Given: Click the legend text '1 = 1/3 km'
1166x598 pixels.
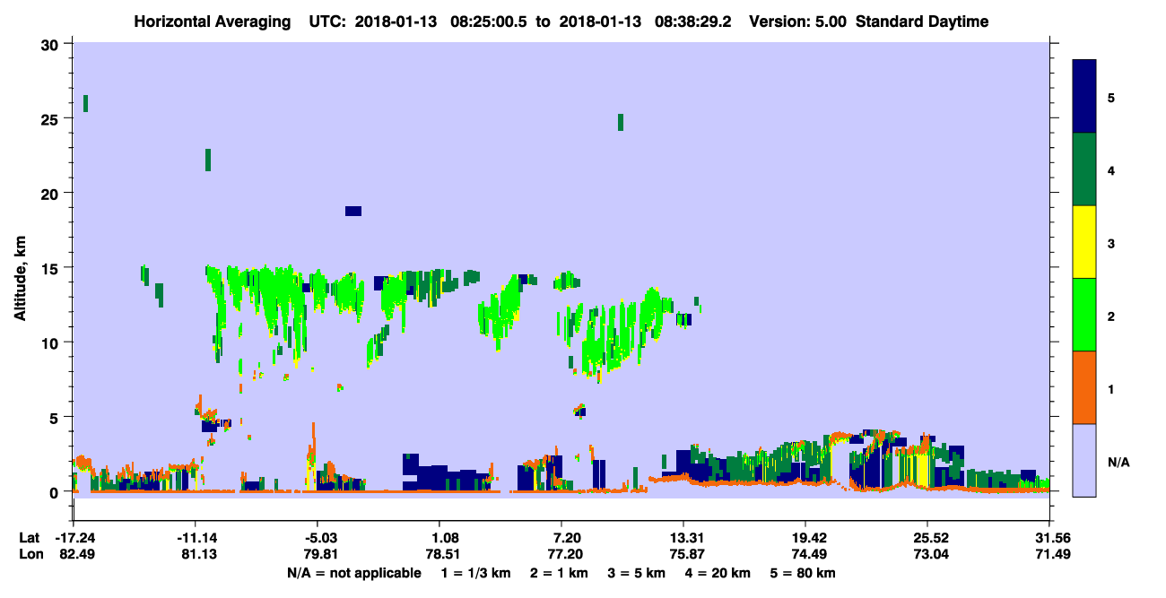Looking at the screenshot, I should pyautogui.click(x=476, y=573).
